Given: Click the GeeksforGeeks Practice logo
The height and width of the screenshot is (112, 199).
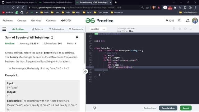Looking at the screenshot, I should pyautogui.click(x=99, y=21).
